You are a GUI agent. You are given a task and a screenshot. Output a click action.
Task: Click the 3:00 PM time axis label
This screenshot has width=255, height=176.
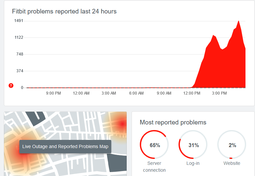point(219,93)
